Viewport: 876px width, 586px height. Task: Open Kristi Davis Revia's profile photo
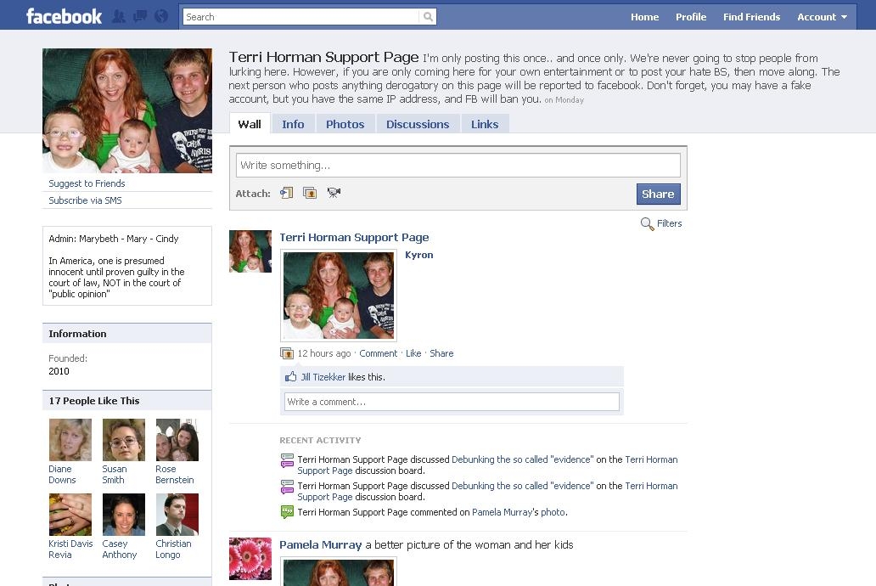point(70,515)
